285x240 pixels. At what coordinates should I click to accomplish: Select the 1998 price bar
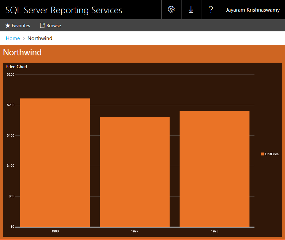[x=214, y=168]
